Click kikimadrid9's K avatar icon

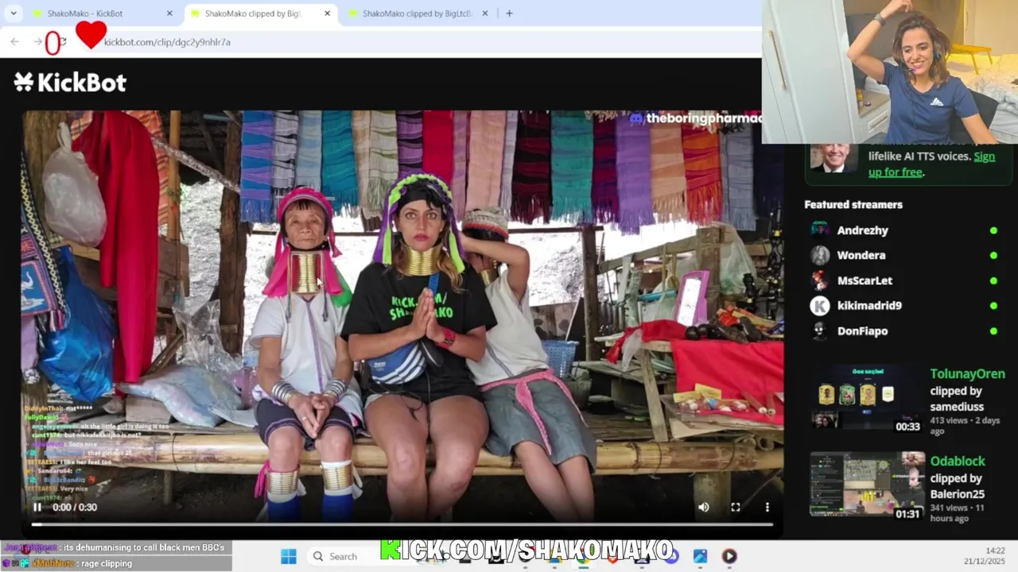[x=820, y=305]
